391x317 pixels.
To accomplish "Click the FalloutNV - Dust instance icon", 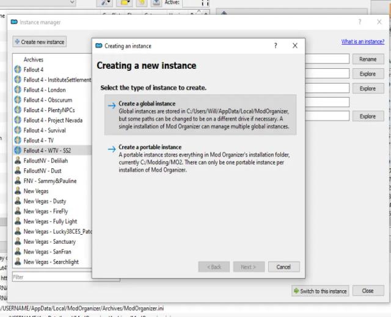I will pos(18,171).
